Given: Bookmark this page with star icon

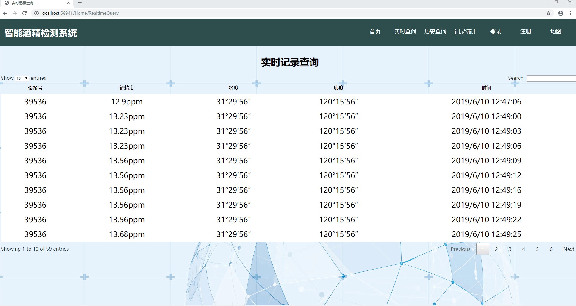Looking at the screenshot, I should click(549, 13).
